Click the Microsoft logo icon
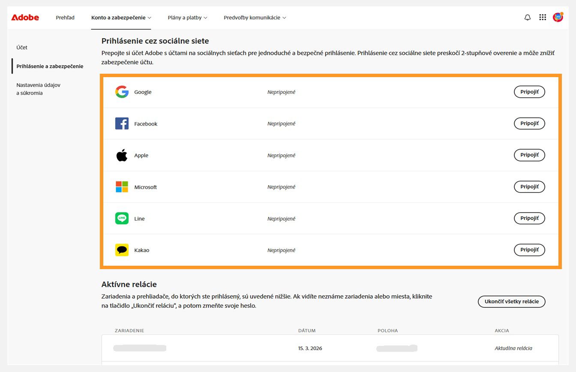 [x=122, y=187]
